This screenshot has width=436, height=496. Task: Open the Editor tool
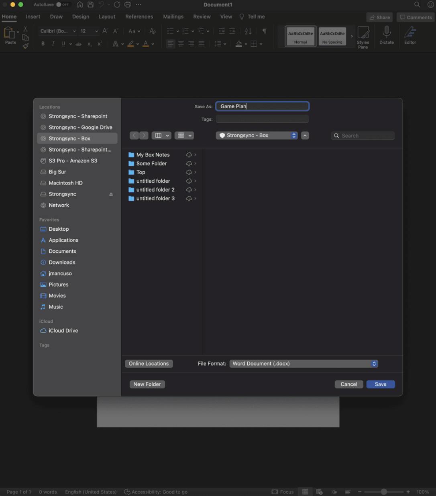[410, 33]
